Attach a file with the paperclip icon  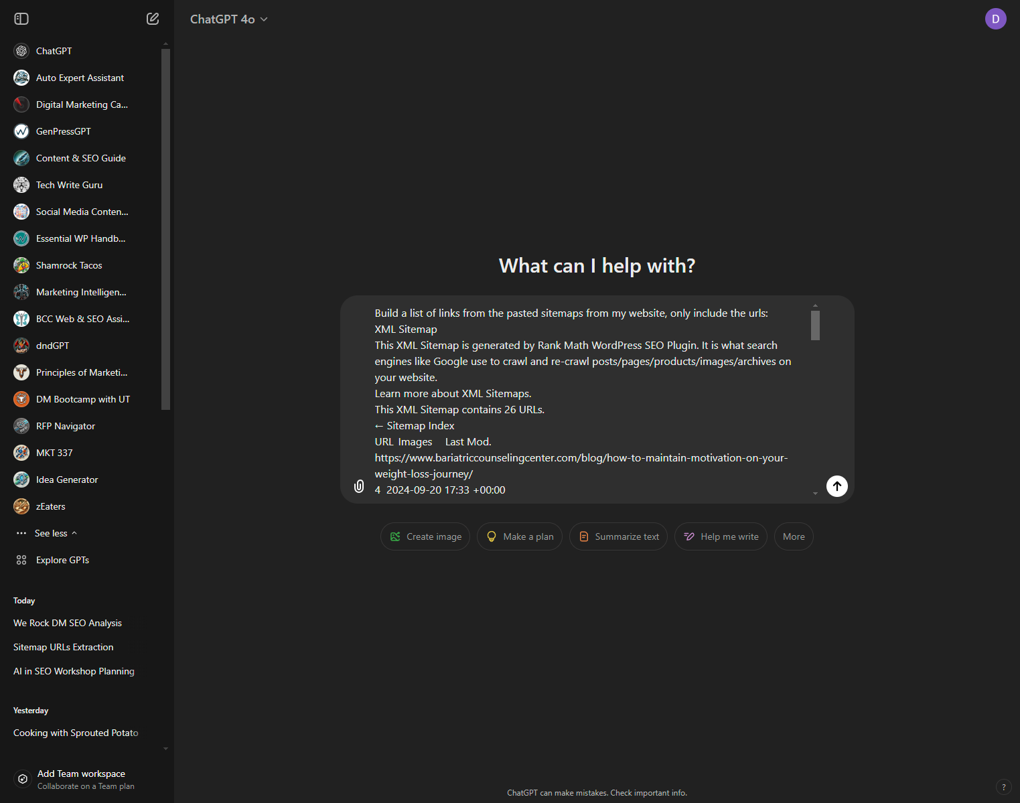359,486
